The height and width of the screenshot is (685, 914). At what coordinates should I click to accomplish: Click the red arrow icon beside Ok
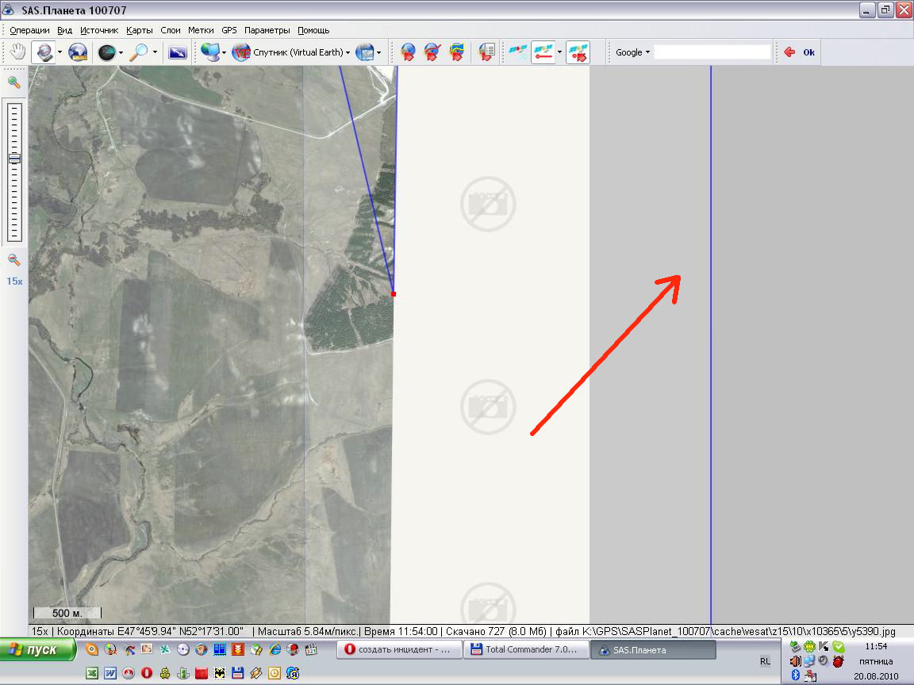pyautogui.click(x=789, y=52)
